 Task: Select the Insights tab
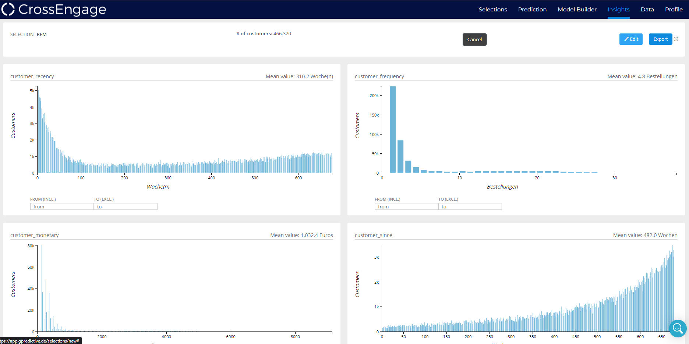[x=618, y=10]
